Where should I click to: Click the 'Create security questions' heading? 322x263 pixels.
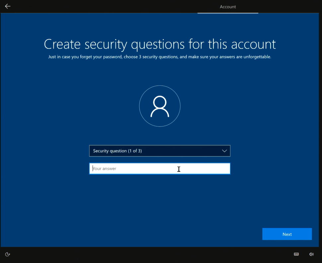point(160,44)
